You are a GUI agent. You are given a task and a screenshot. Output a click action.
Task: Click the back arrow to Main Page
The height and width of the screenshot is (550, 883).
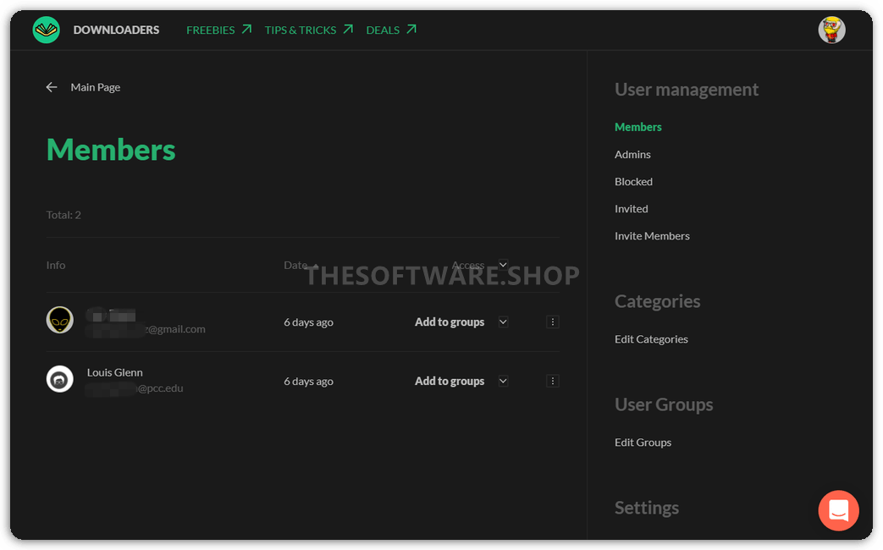coord(52,87)
